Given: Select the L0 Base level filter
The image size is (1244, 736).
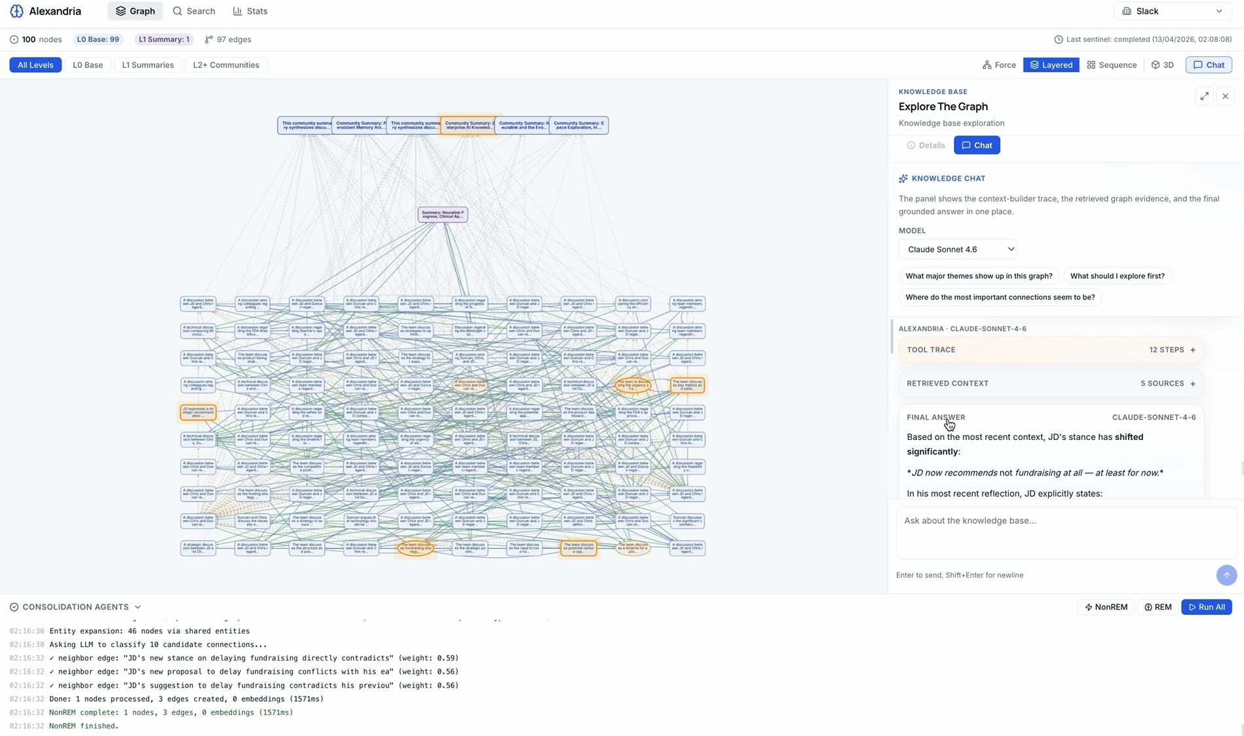Looking at the screenshot, I should 87,65.
